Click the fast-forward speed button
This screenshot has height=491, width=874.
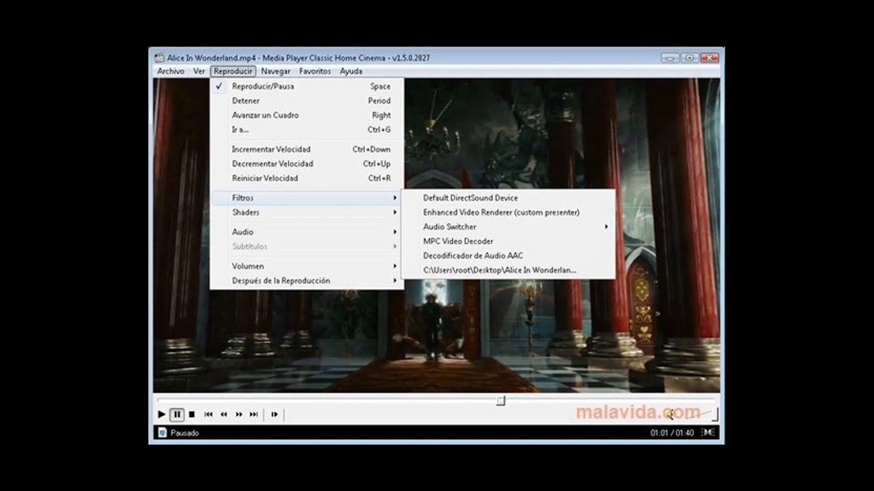239,414
